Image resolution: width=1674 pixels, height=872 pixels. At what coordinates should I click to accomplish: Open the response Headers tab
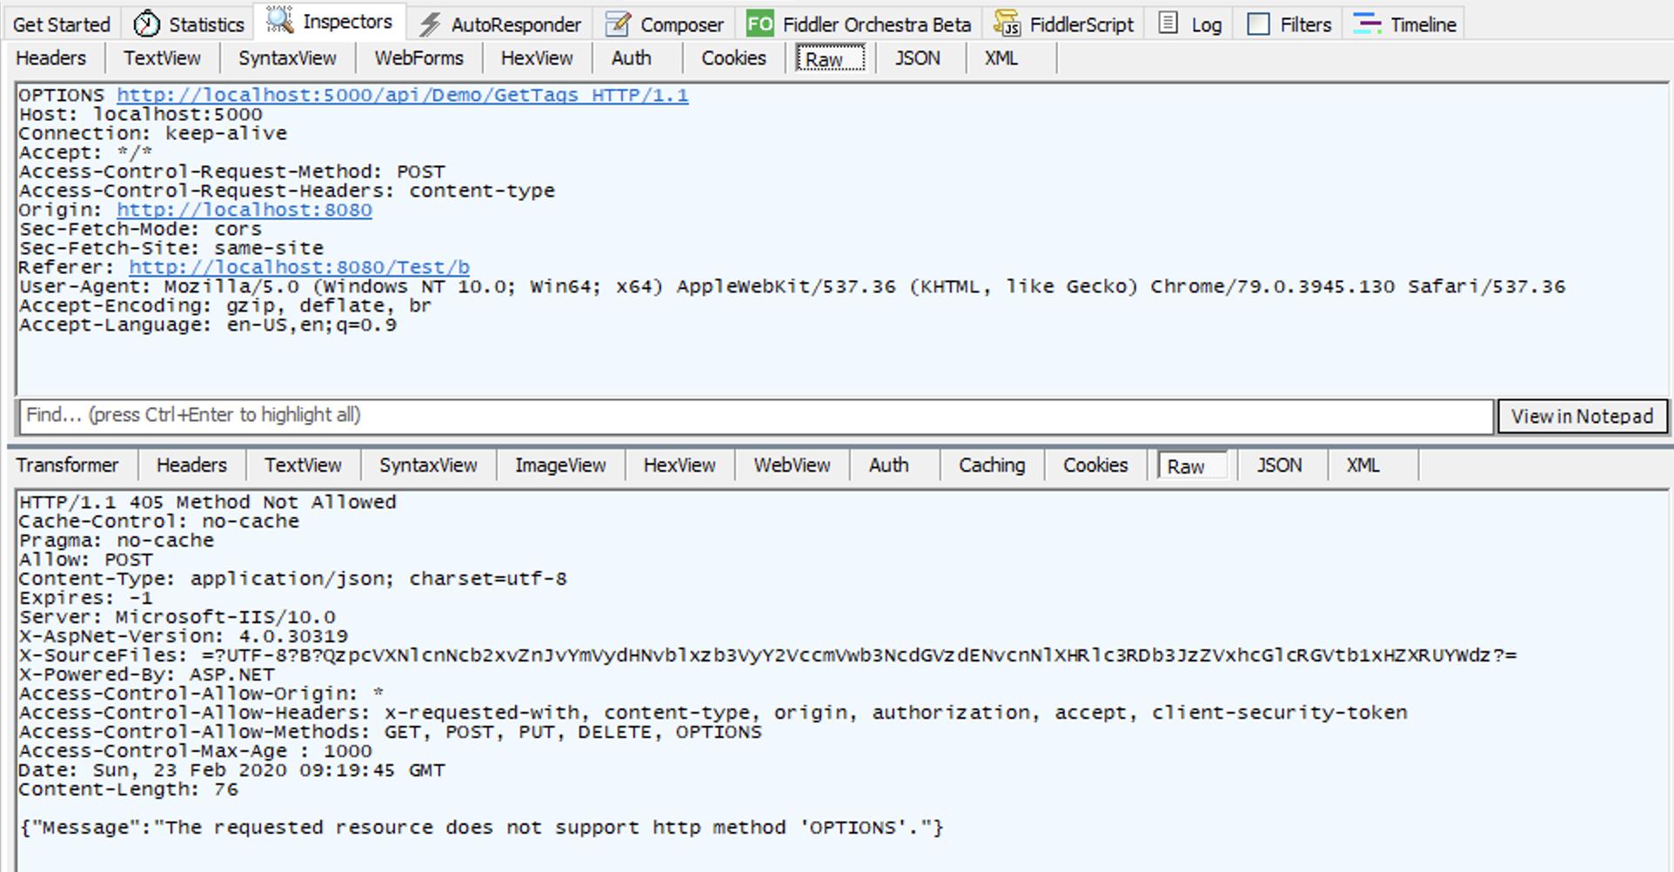pos(191,466)
